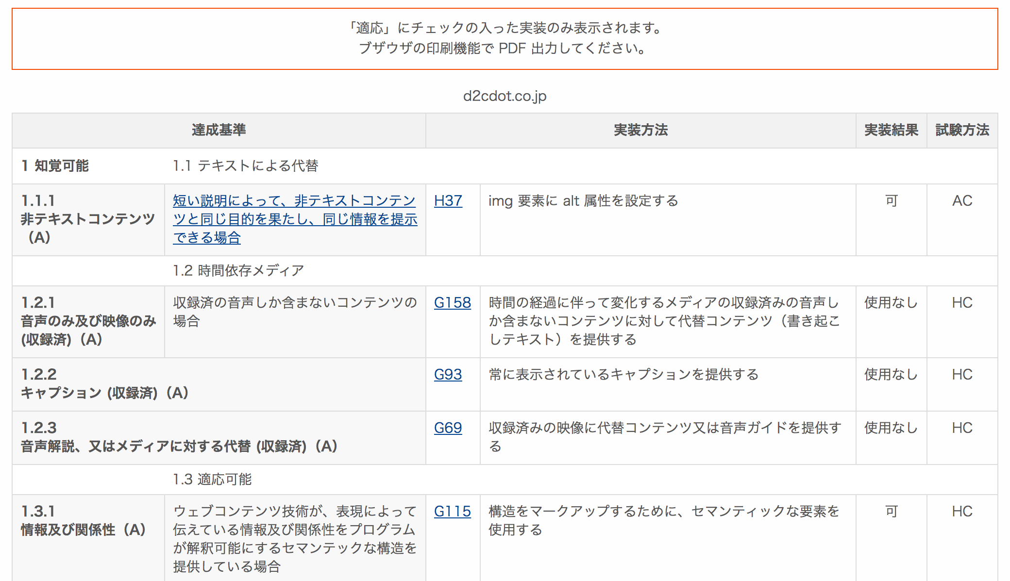Click the 1.2.1 音声のみ及び映像のみ row heading
The image size is (1010, 581).
click(x=88, y=321)
